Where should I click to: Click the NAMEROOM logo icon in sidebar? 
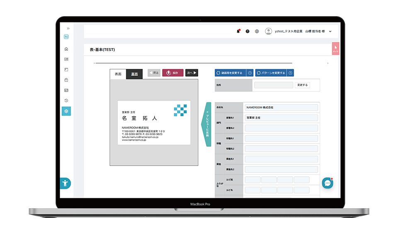pos(66,37)
